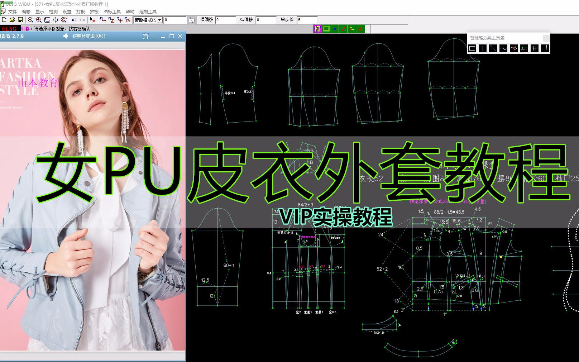Select the arrow selection tool
This screenshot has width=579, height=362.
[x=93, y=20]
